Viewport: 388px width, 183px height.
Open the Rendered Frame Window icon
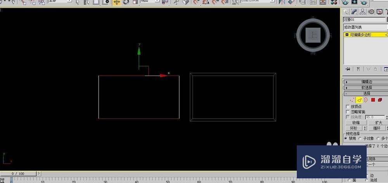pos(354,2)
